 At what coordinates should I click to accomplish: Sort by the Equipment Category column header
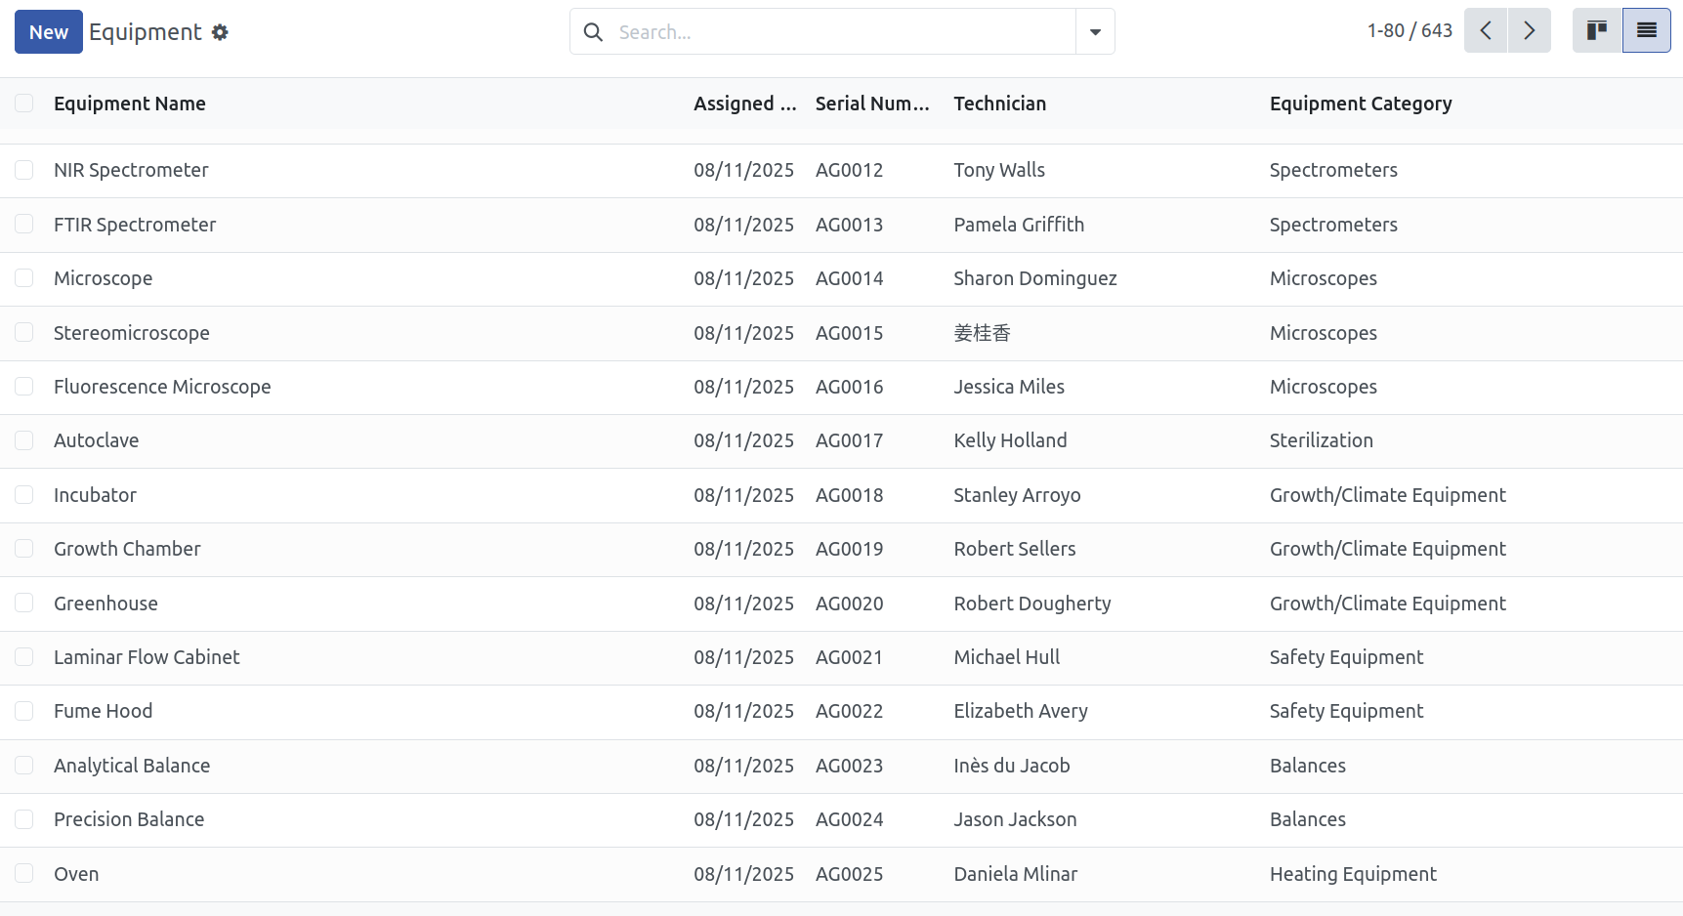[x=1361, y=104]
